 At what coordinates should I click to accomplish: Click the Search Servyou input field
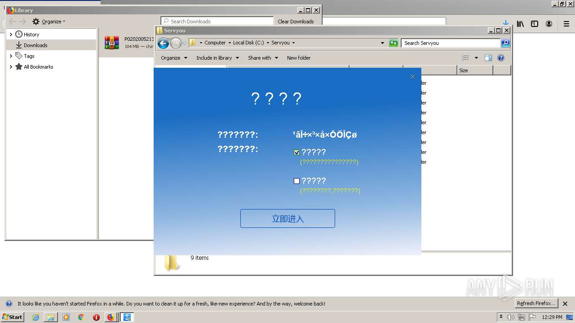[x=451, y=43]
